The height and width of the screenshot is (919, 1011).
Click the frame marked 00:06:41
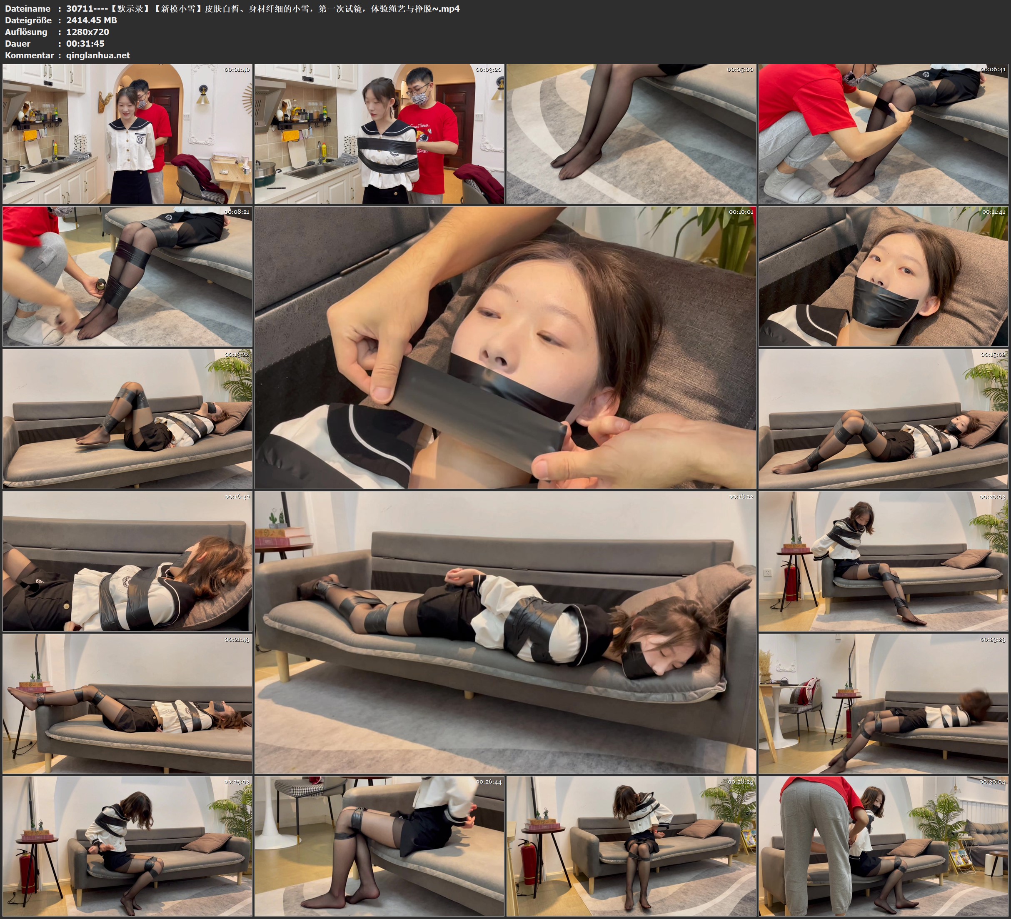click(x=883, y=133)
